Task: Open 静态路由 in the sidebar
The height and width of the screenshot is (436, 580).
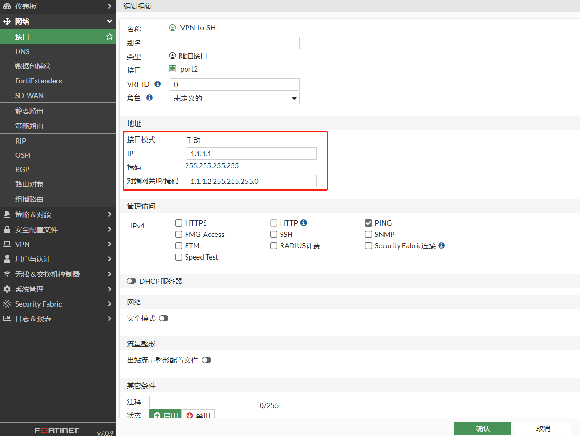Action: click(29, 110)
